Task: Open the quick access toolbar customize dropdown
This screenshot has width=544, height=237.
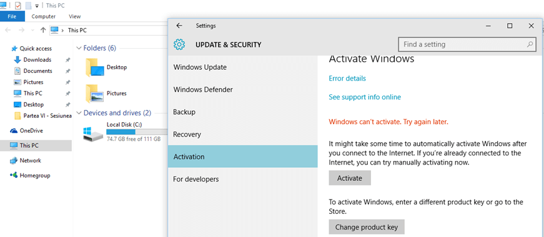Action: 37,6
